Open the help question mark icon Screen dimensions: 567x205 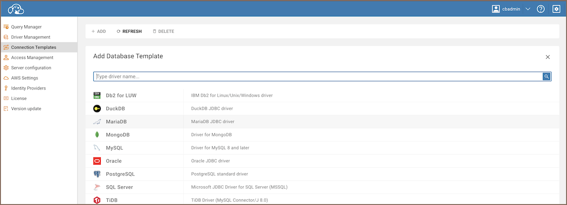click(541, 9)
